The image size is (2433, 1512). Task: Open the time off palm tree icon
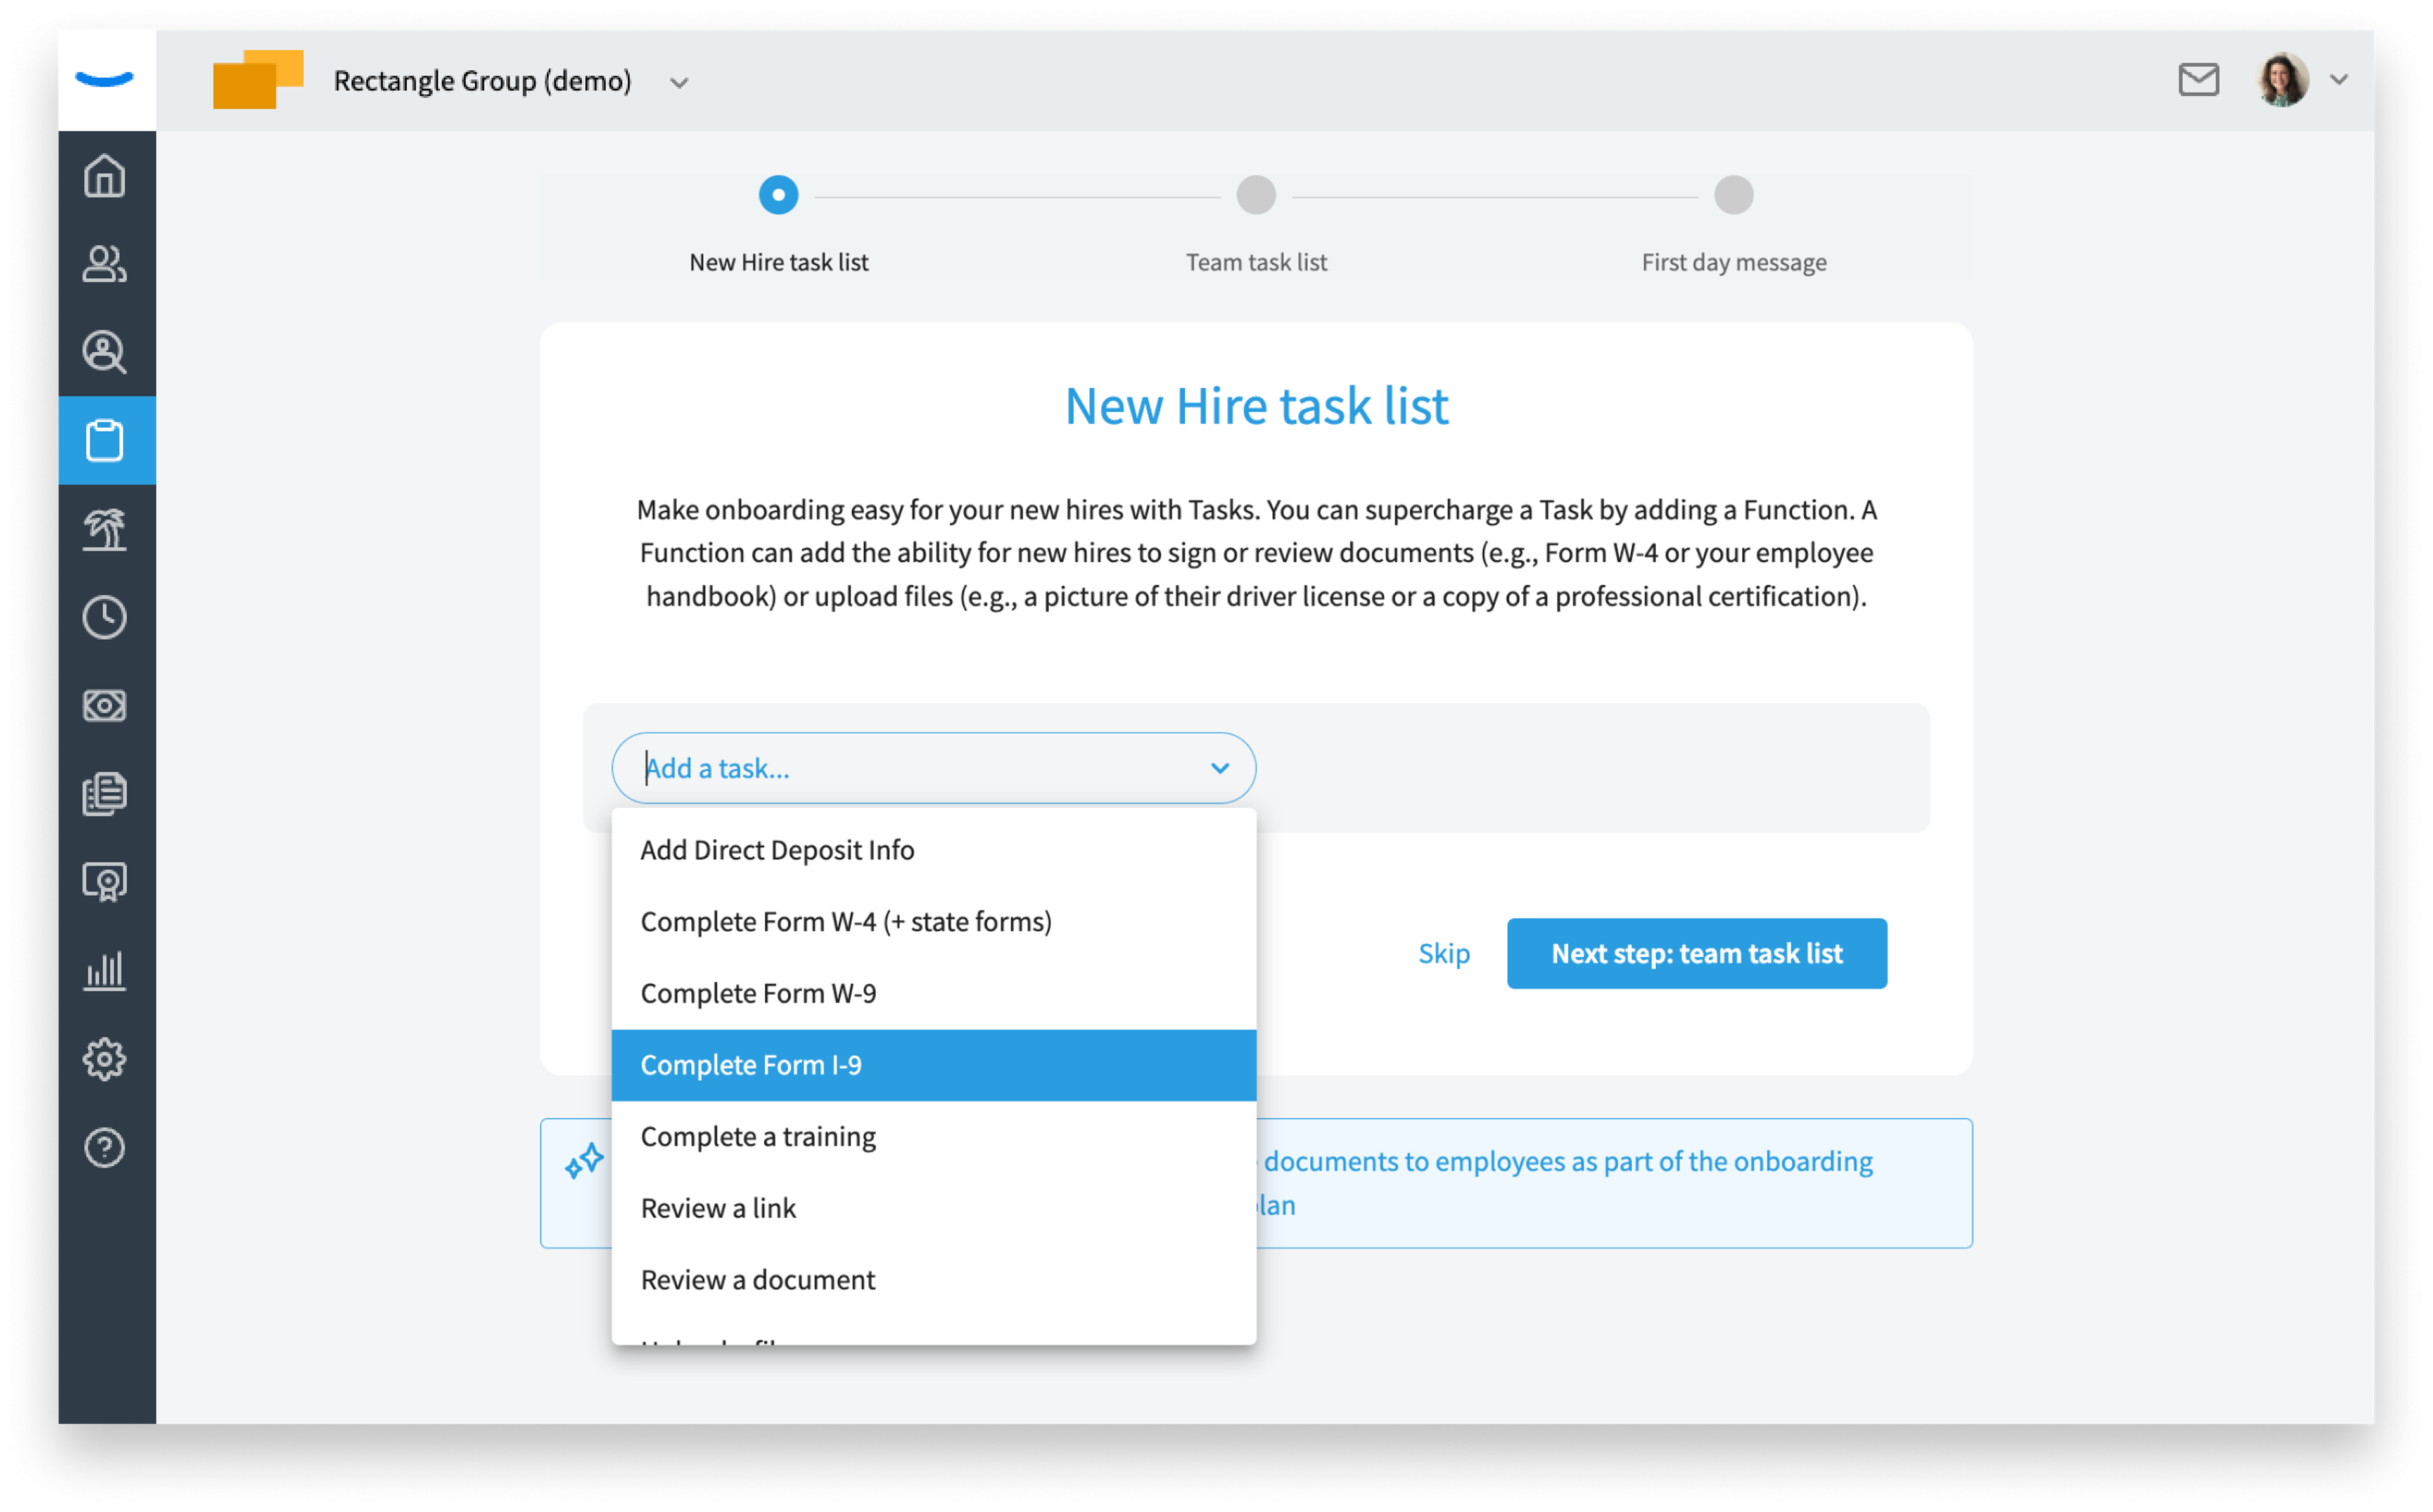coord(105,529)
